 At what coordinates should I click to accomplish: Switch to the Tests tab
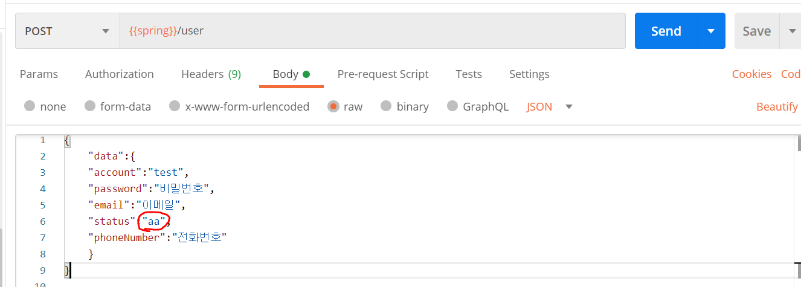click(469, 74)
